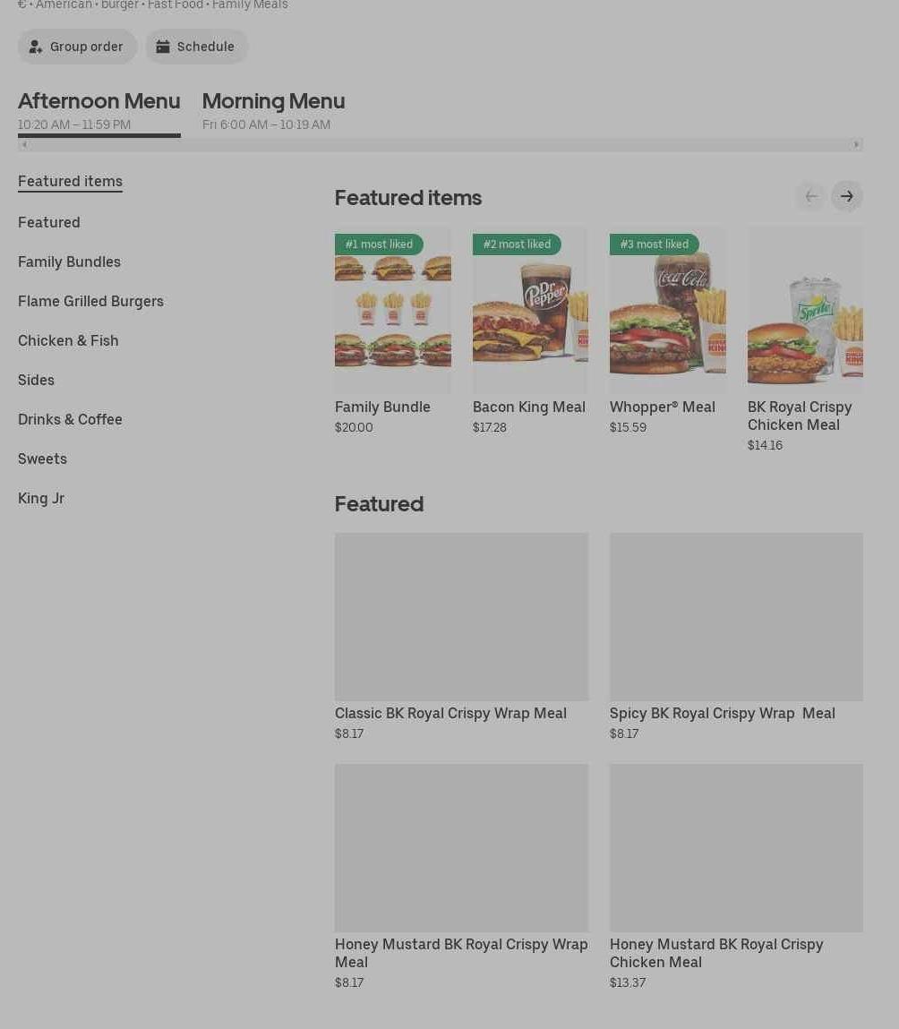Select Chicken & Fish category

[x=68, y=340]
